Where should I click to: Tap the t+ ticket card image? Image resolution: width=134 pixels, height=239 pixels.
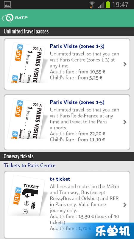(x=27, y=196)
